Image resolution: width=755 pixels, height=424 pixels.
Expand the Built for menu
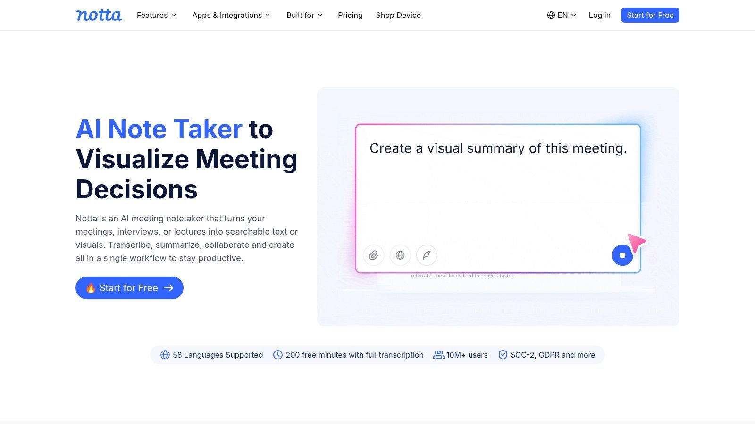pyautogui.click(x=304, y=15)
